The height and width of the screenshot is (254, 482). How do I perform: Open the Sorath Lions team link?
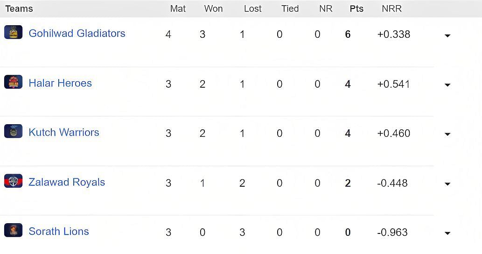59,231
